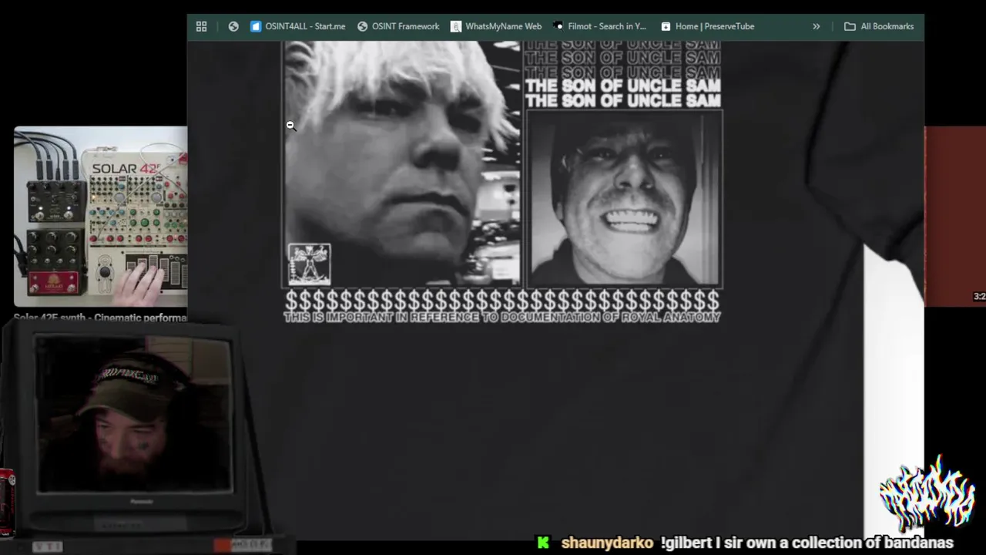Viewport: 986px width, 555px height.
Task: Open the OSINT4ALL - Start.me bookmark
Action: [x=297, y=26]
